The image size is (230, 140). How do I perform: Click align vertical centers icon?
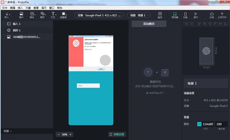220,24
